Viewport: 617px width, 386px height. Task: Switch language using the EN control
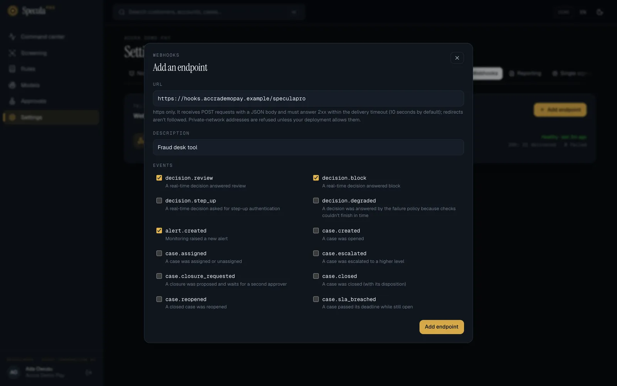click(x=583, y=12)
